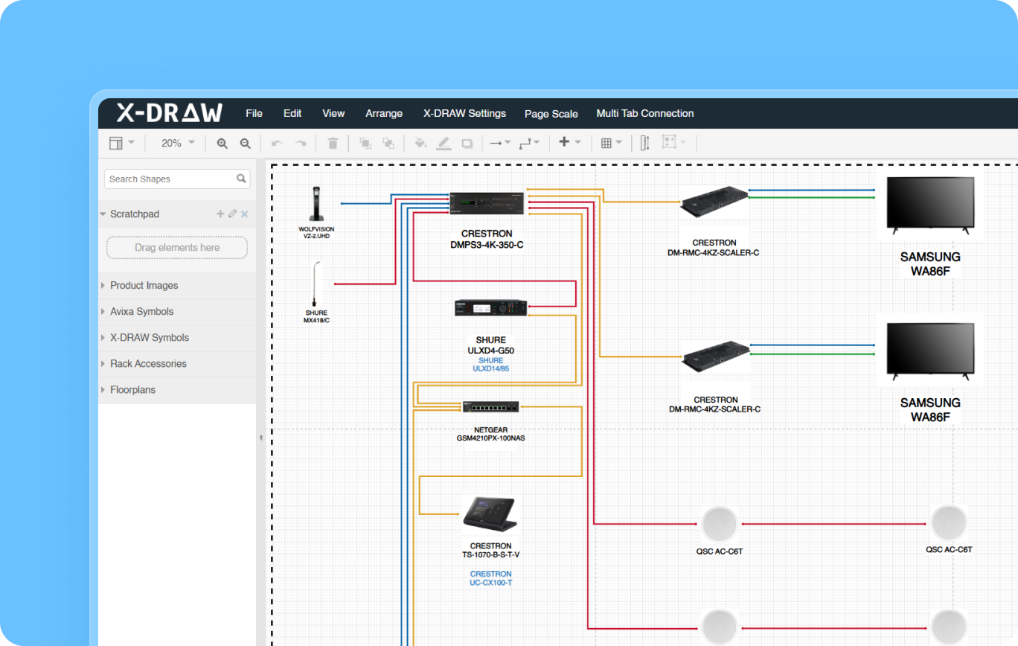Click the zoom in magnifier icon
Screen dimensions: 1018x646
point(222,143)
